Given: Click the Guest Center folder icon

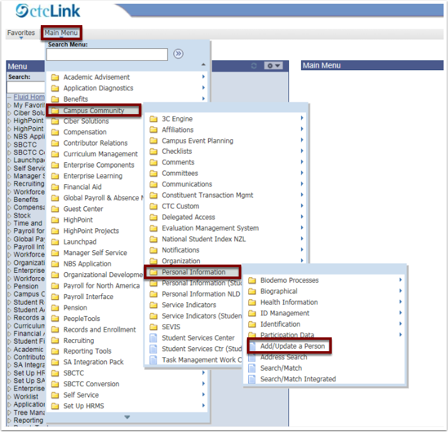Looking at the screenshot, I should [x=55, y=209].
